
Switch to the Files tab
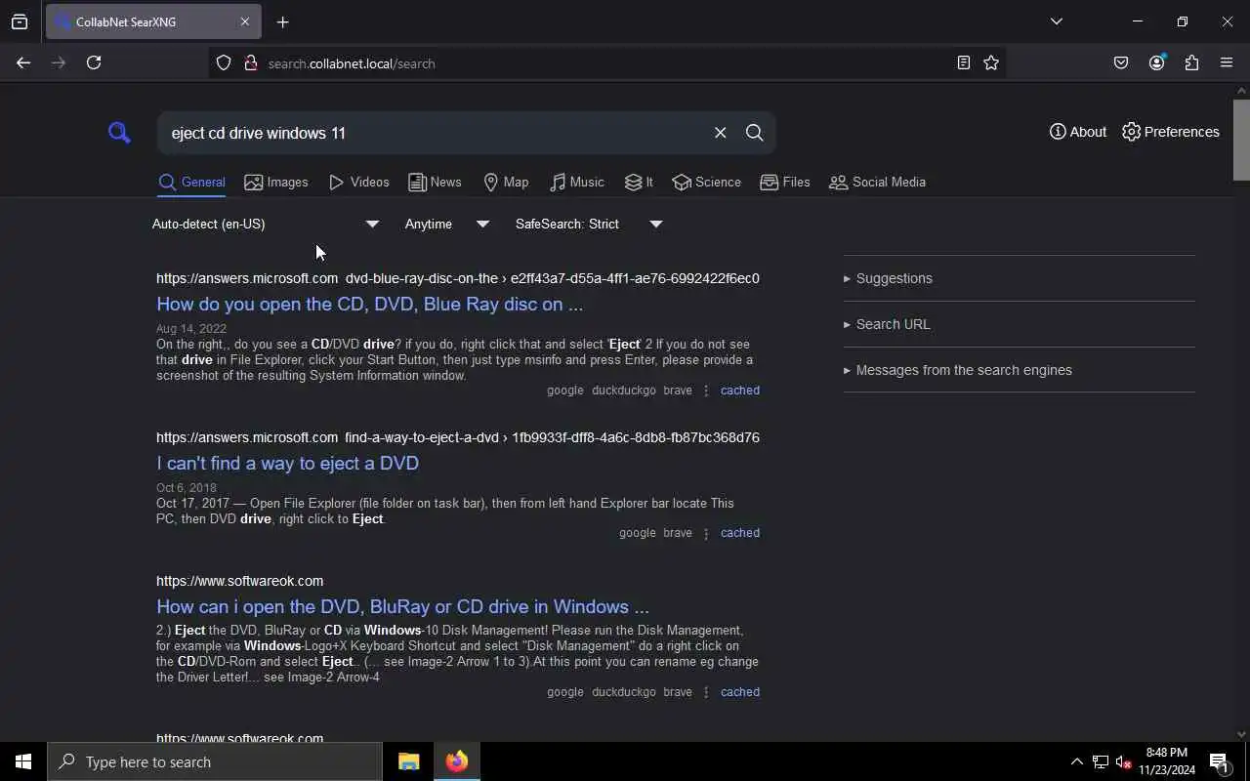[x=785, y=183]
